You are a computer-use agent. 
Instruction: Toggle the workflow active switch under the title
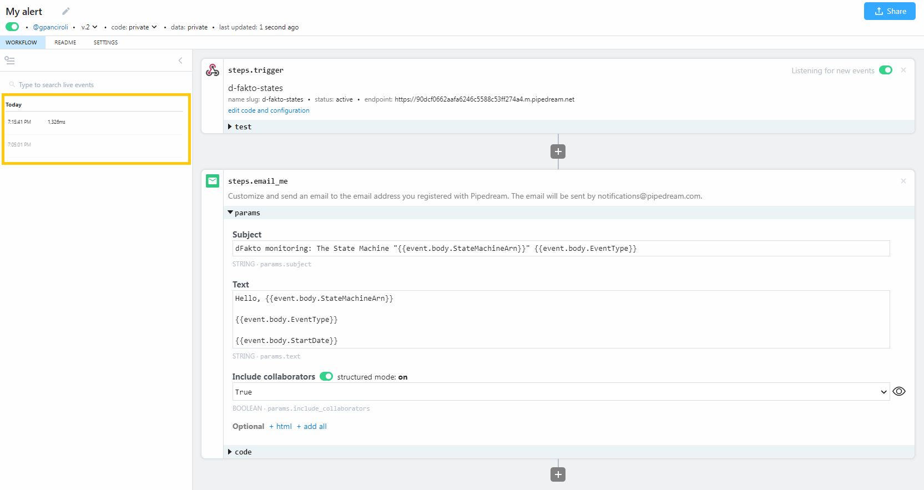coord(12,27)
